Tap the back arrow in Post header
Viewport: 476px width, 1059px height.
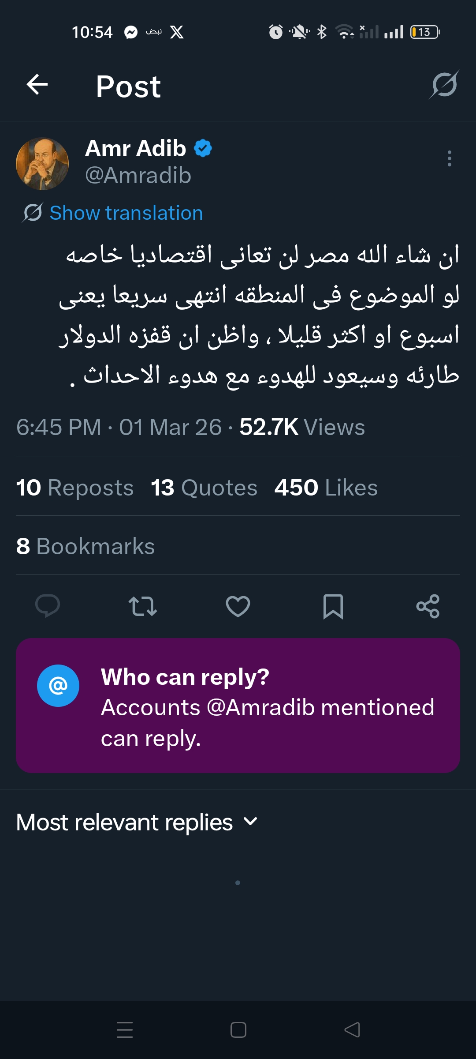click(37, 85)
